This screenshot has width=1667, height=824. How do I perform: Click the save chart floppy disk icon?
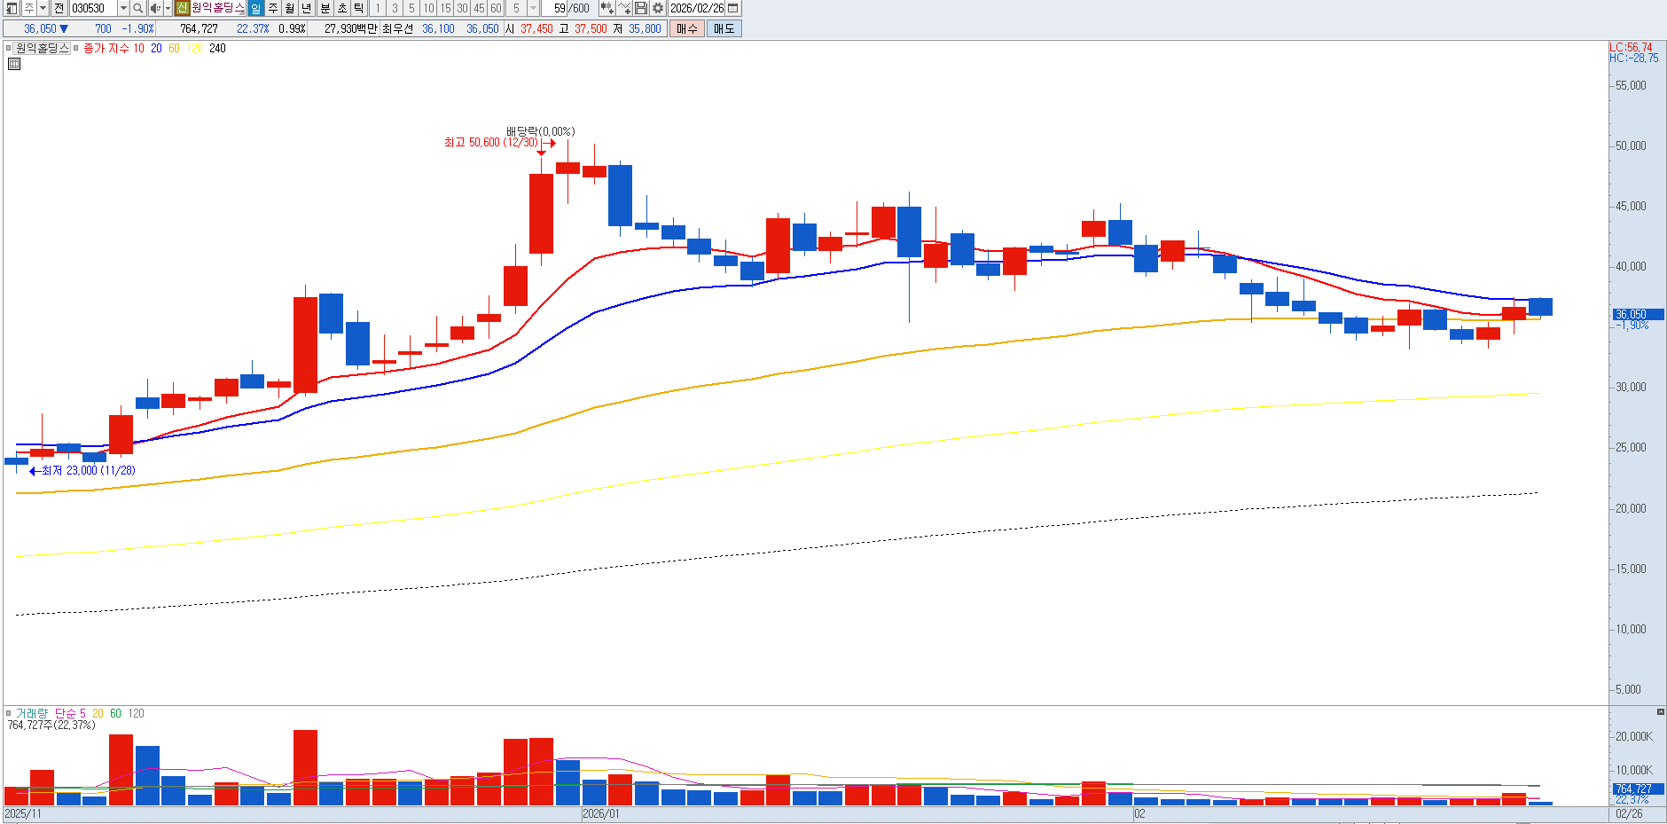[641, 8]
